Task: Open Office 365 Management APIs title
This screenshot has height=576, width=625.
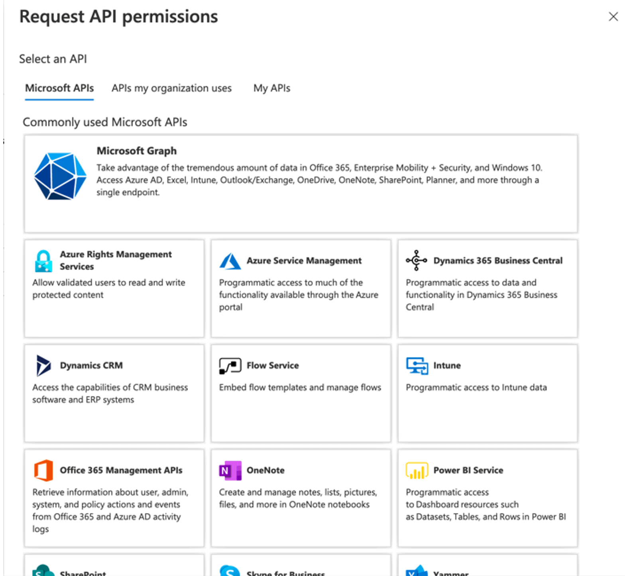Action: point(121,470)
